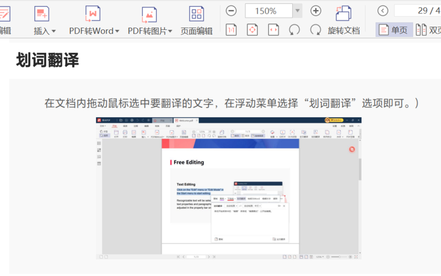This screenshot has height=276, width=441.
Task: Expand the PDF转图片 dropdown arrow
Action: click(170, 31)
